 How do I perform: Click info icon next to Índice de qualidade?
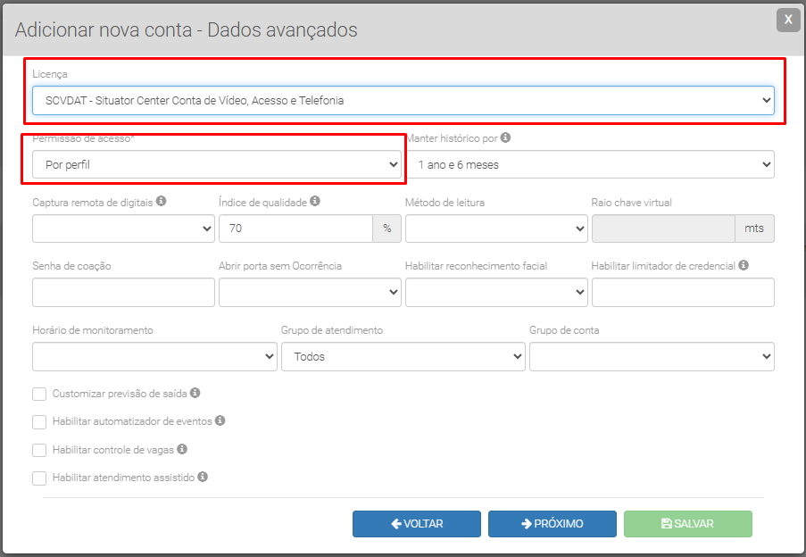click(315, 202)
